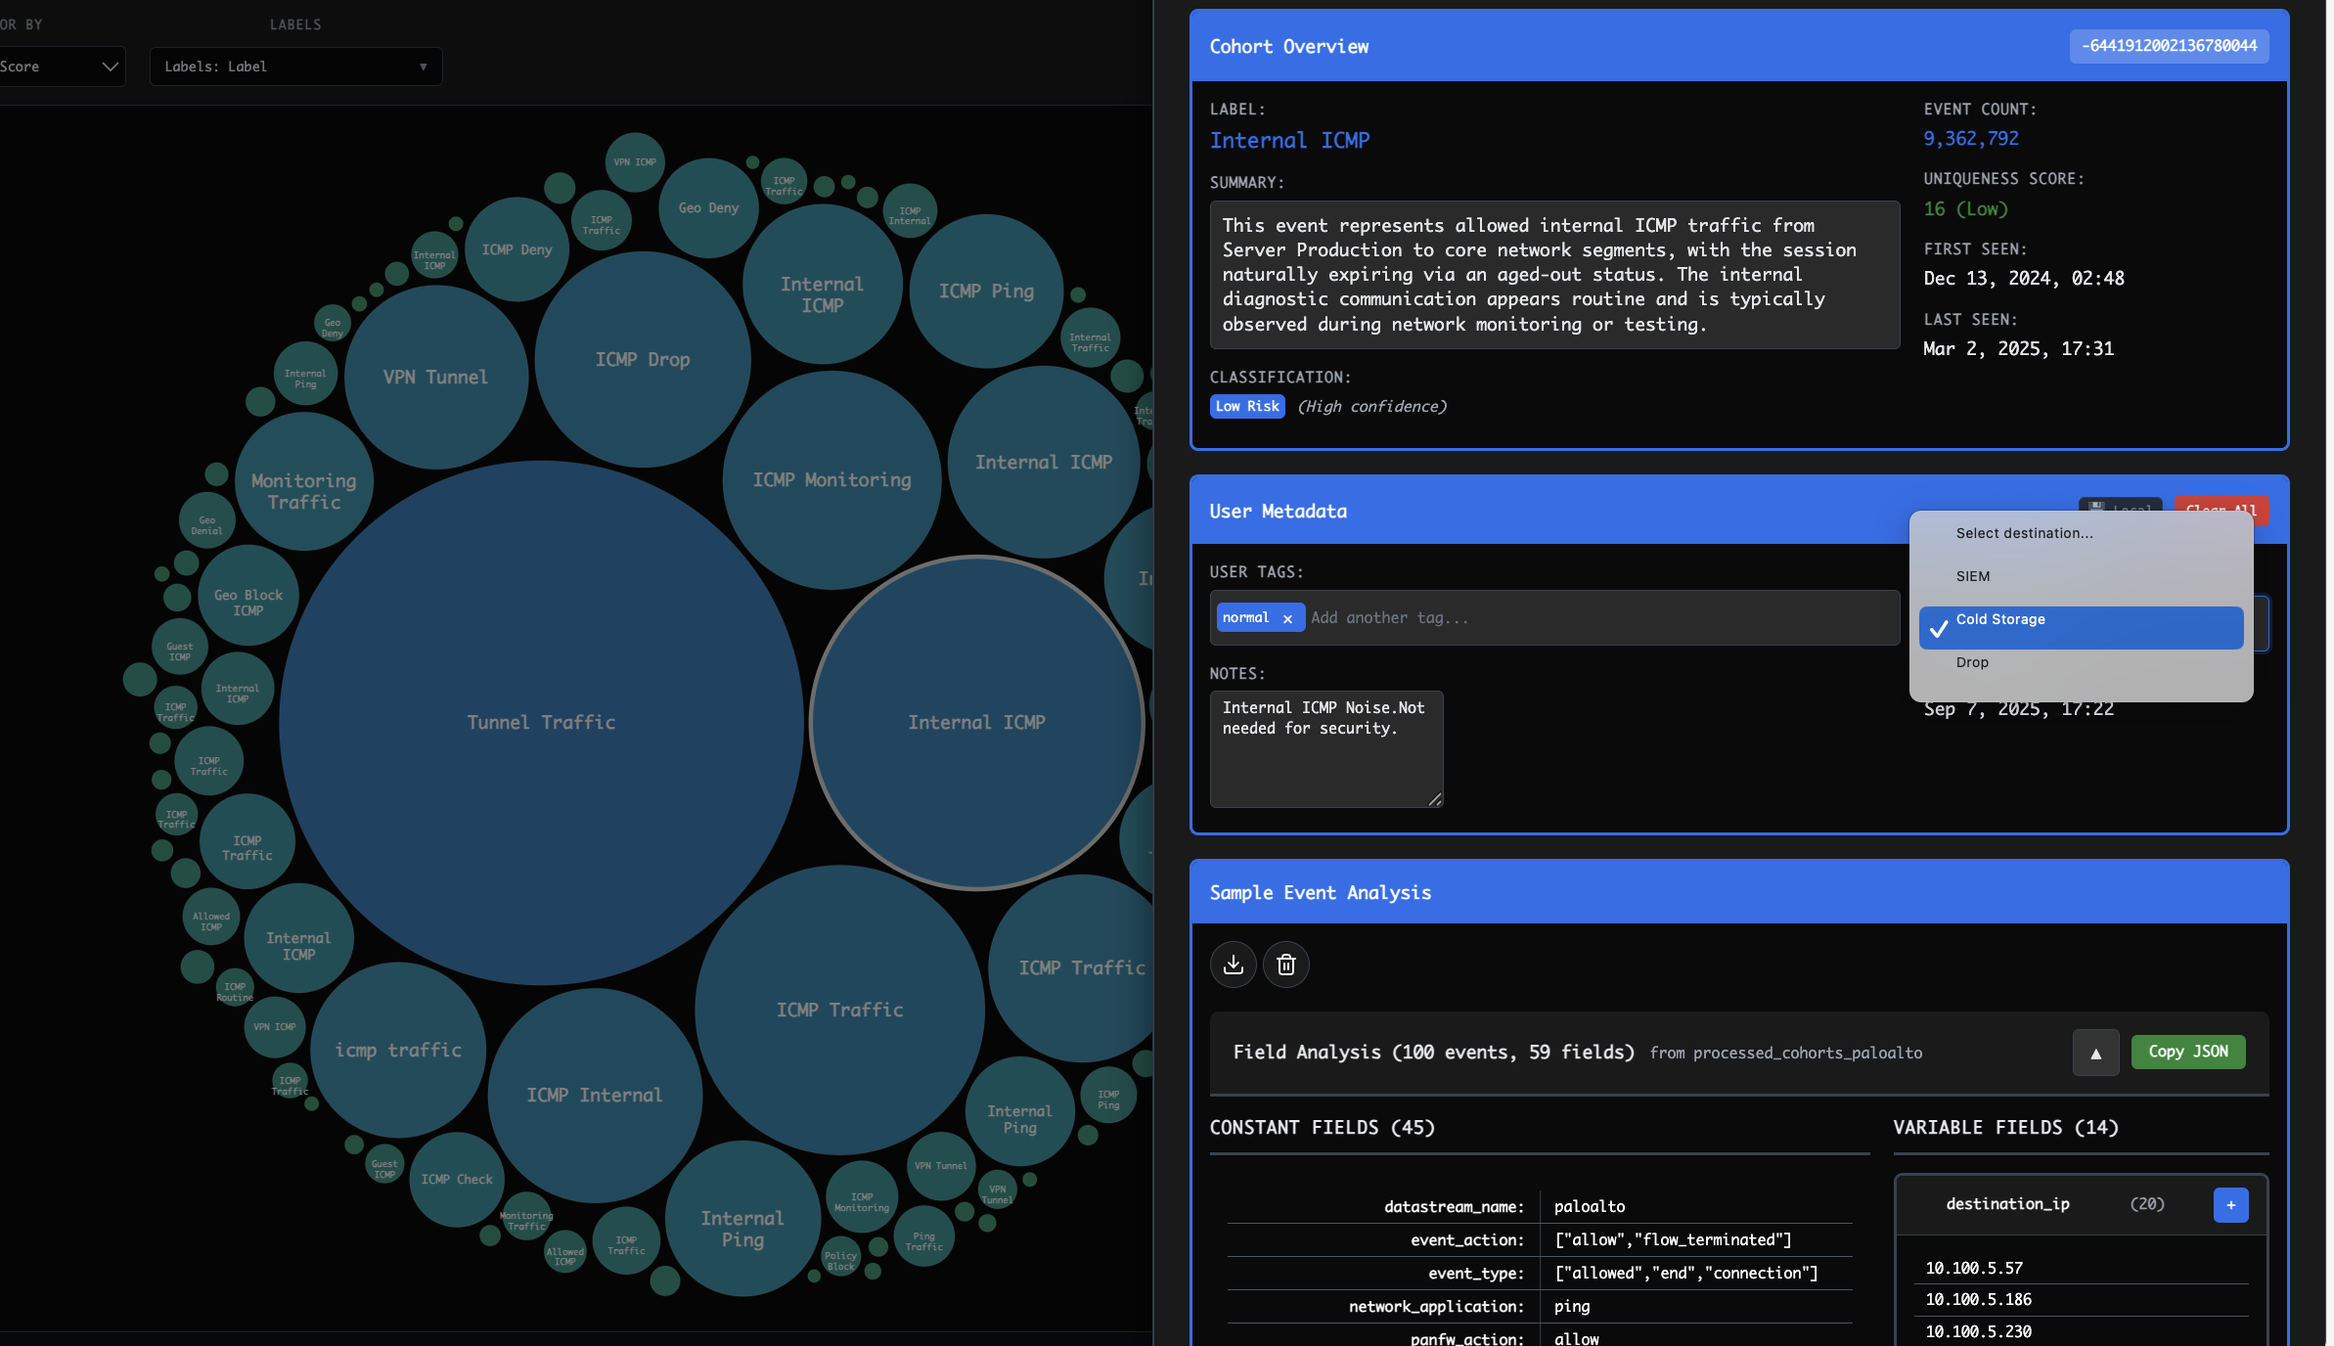The height and width of the screenshot is (1346, 2334).
Task: Remove the 'normal' user tag
Action: point(1288,617)
